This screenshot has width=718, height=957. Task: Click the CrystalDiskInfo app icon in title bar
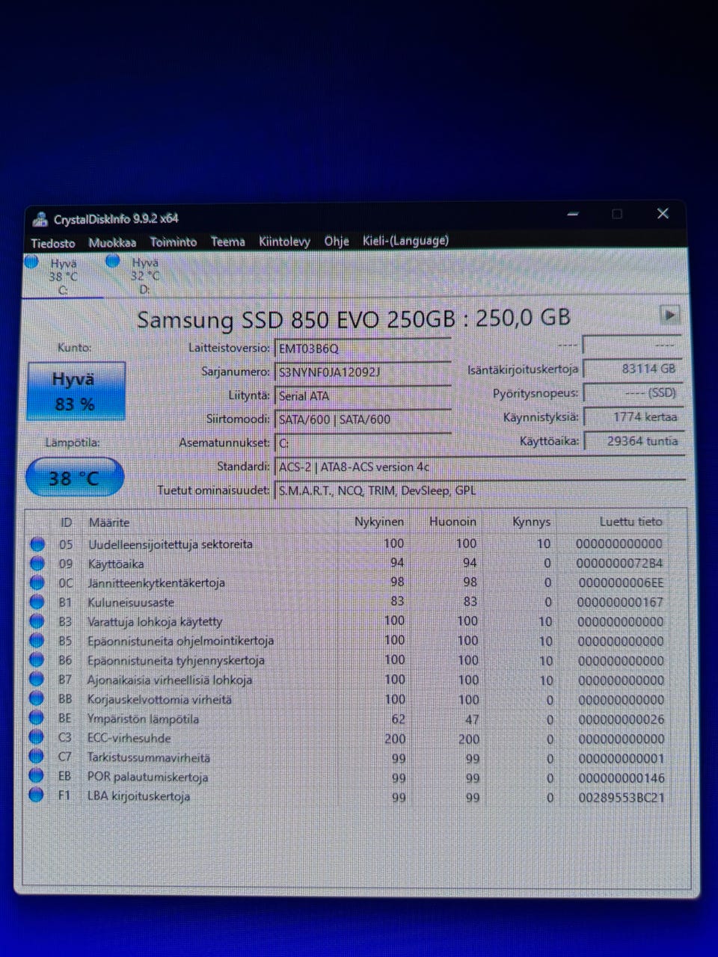(40, 220)
